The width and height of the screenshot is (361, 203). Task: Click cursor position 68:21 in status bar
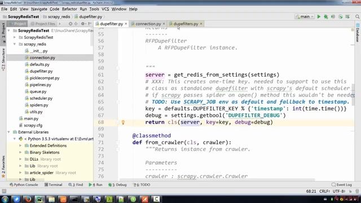click(x=311, y=191)
